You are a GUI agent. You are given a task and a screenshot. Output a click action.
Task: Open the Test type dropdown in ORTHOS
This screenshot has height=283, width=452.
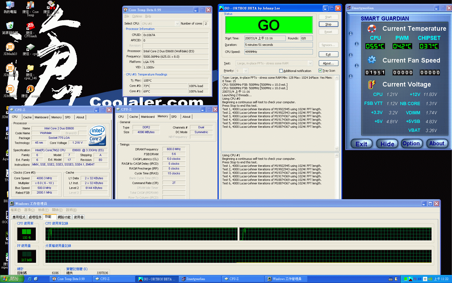(310, 63)
